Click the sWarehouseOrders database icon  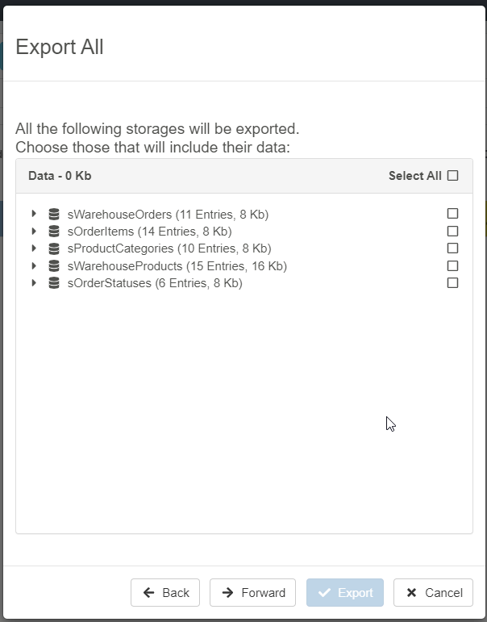(54, 214)
